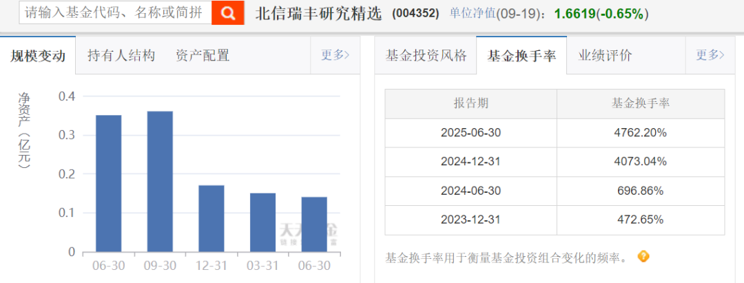Screen dimensions: 744x283
Task: Click the 472.65% turnover value
Action: point(641,220)
